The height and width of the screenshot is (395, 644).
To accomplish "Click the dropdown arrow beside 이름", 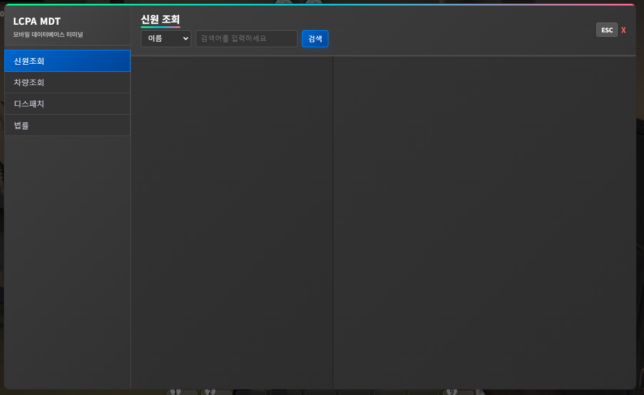I will [x=185, y=38].
